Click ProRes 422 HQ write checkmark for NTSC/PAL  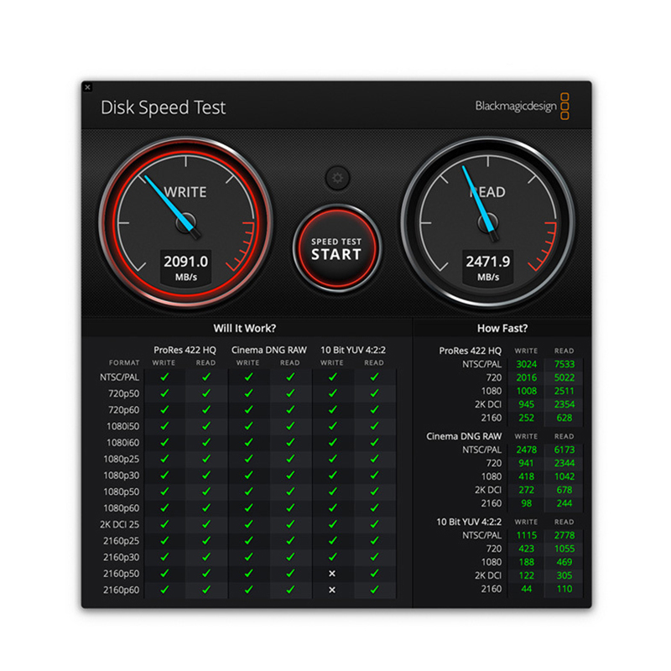click(164, 377)
